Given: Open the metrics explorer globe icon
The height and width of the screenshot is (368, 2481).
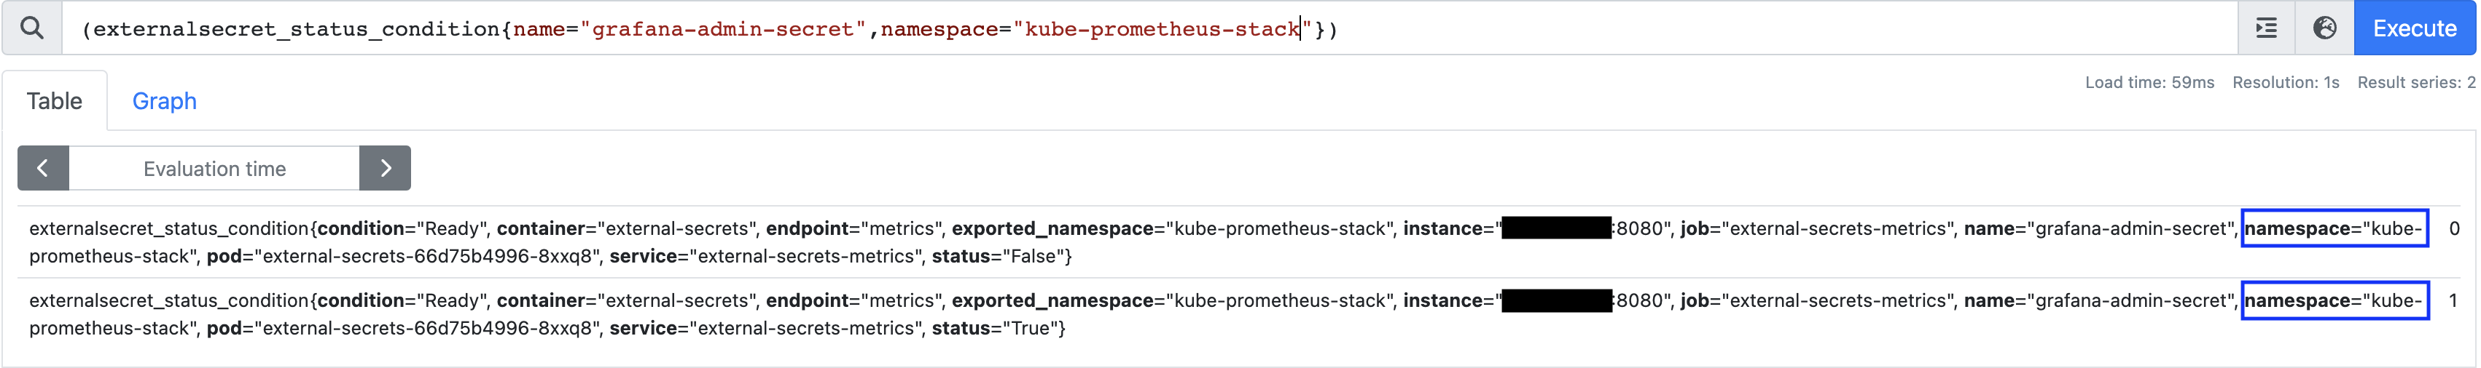Looking at the screenshot, I should click(x=2324, y=28).
